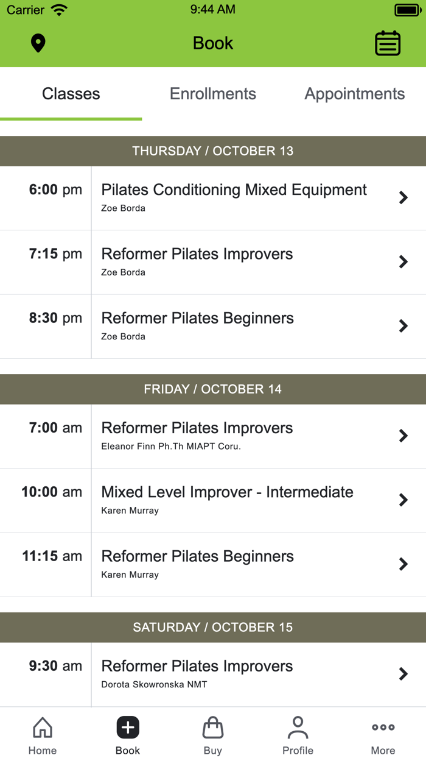Tap the Book plus icon

point(128,728)
